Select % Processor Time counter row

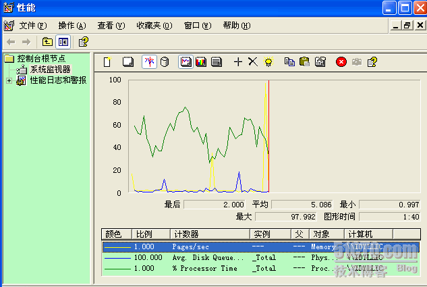[260, 269]
